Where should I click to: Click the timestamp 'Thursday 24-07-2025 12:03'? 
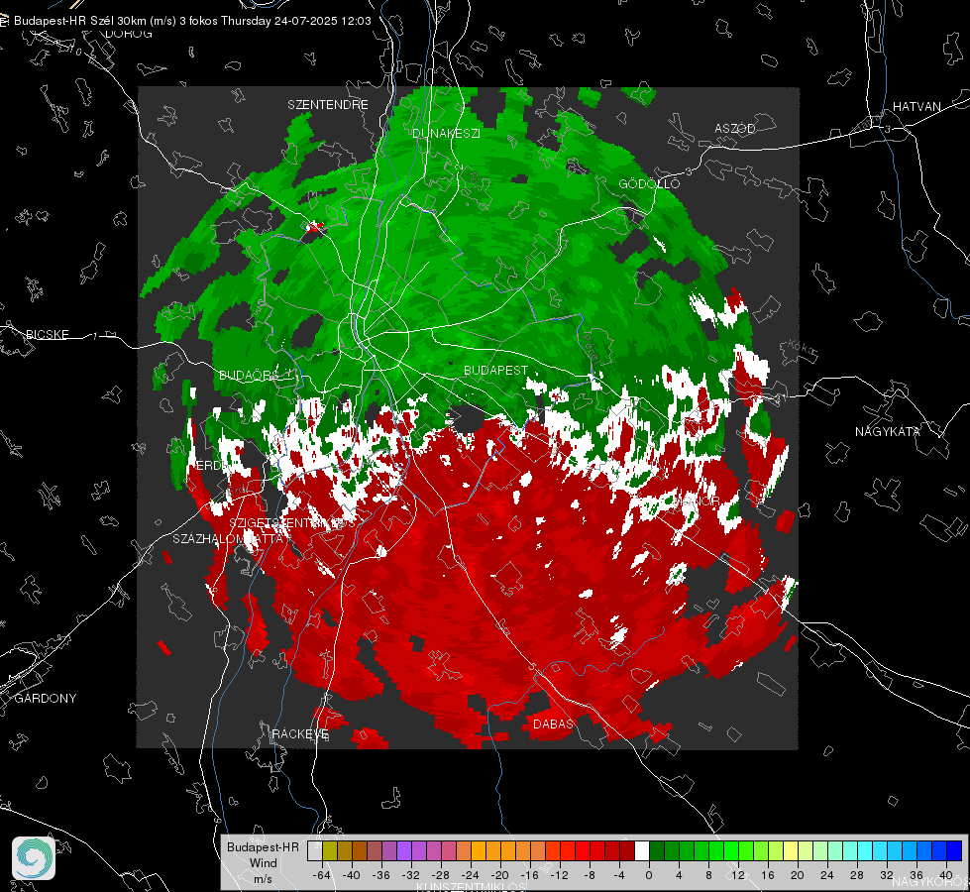click(x=295, y=21)
